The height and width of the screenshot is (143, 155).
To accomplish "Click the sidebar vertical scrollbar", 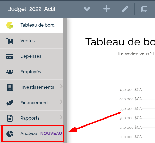I will [x=65, y=80].
